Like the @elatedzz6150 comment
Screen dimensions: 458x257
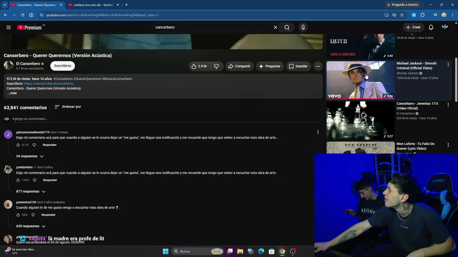coord(18,215)
